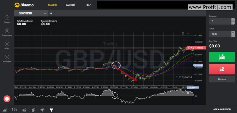Image resolution: width=237 pixels, height=113 pixels.
Task: Toggle the light theme sun icon
Action: coord(42,109)
